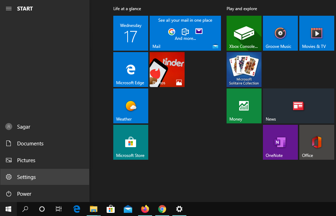Click the Google icon inside the Mail tile

[x=171, y=32]
